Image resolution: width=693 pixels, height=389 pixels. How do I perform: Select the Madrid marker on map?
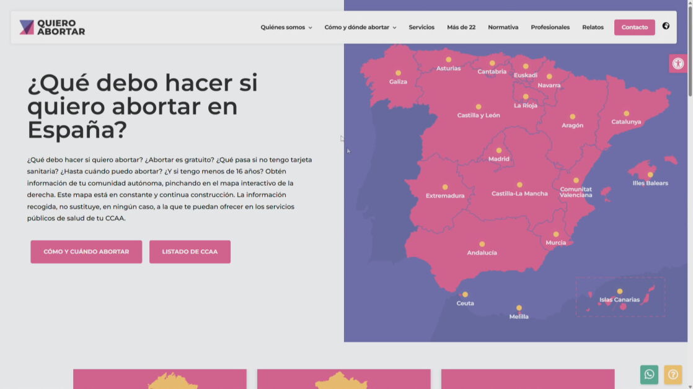click(x=499, y=151)
